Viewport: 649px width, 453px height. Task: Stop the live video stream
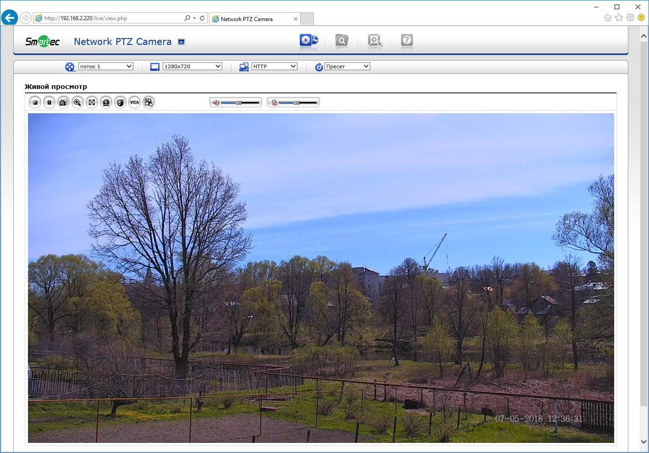click(35, 102)
